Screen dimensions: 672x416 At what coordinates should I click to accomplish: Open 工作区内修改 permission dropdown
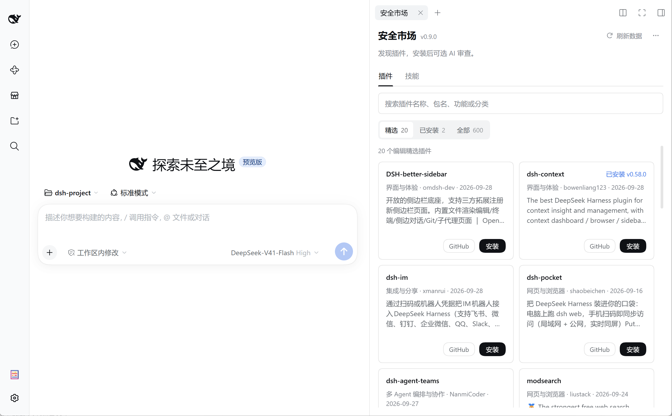coord(97,253)
